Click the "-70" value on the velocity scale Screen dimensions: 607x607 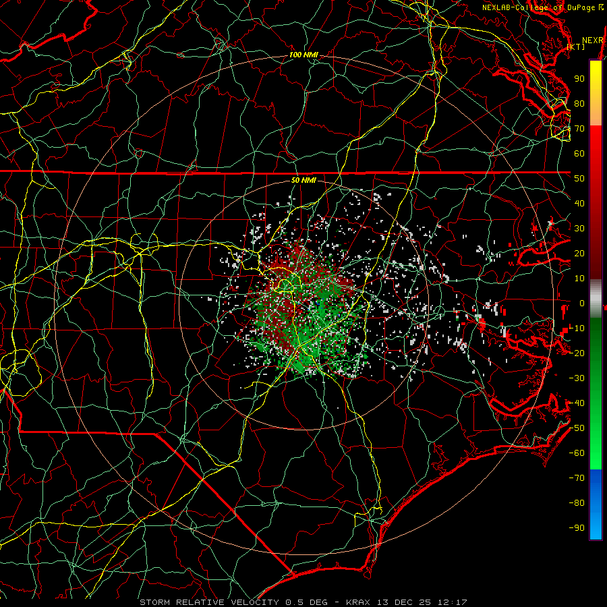[577, 478]
